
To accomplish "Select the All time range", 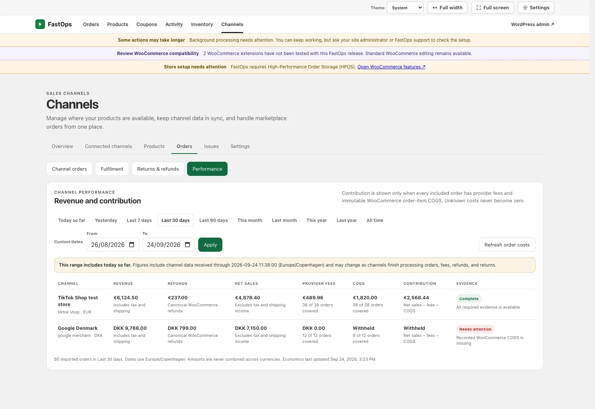I will [x=375, y=220].
